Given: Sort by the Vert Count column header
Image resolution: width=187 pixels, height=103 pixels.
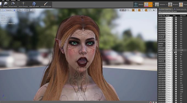Looking at the screenshot, I should (x=183, y=16).
